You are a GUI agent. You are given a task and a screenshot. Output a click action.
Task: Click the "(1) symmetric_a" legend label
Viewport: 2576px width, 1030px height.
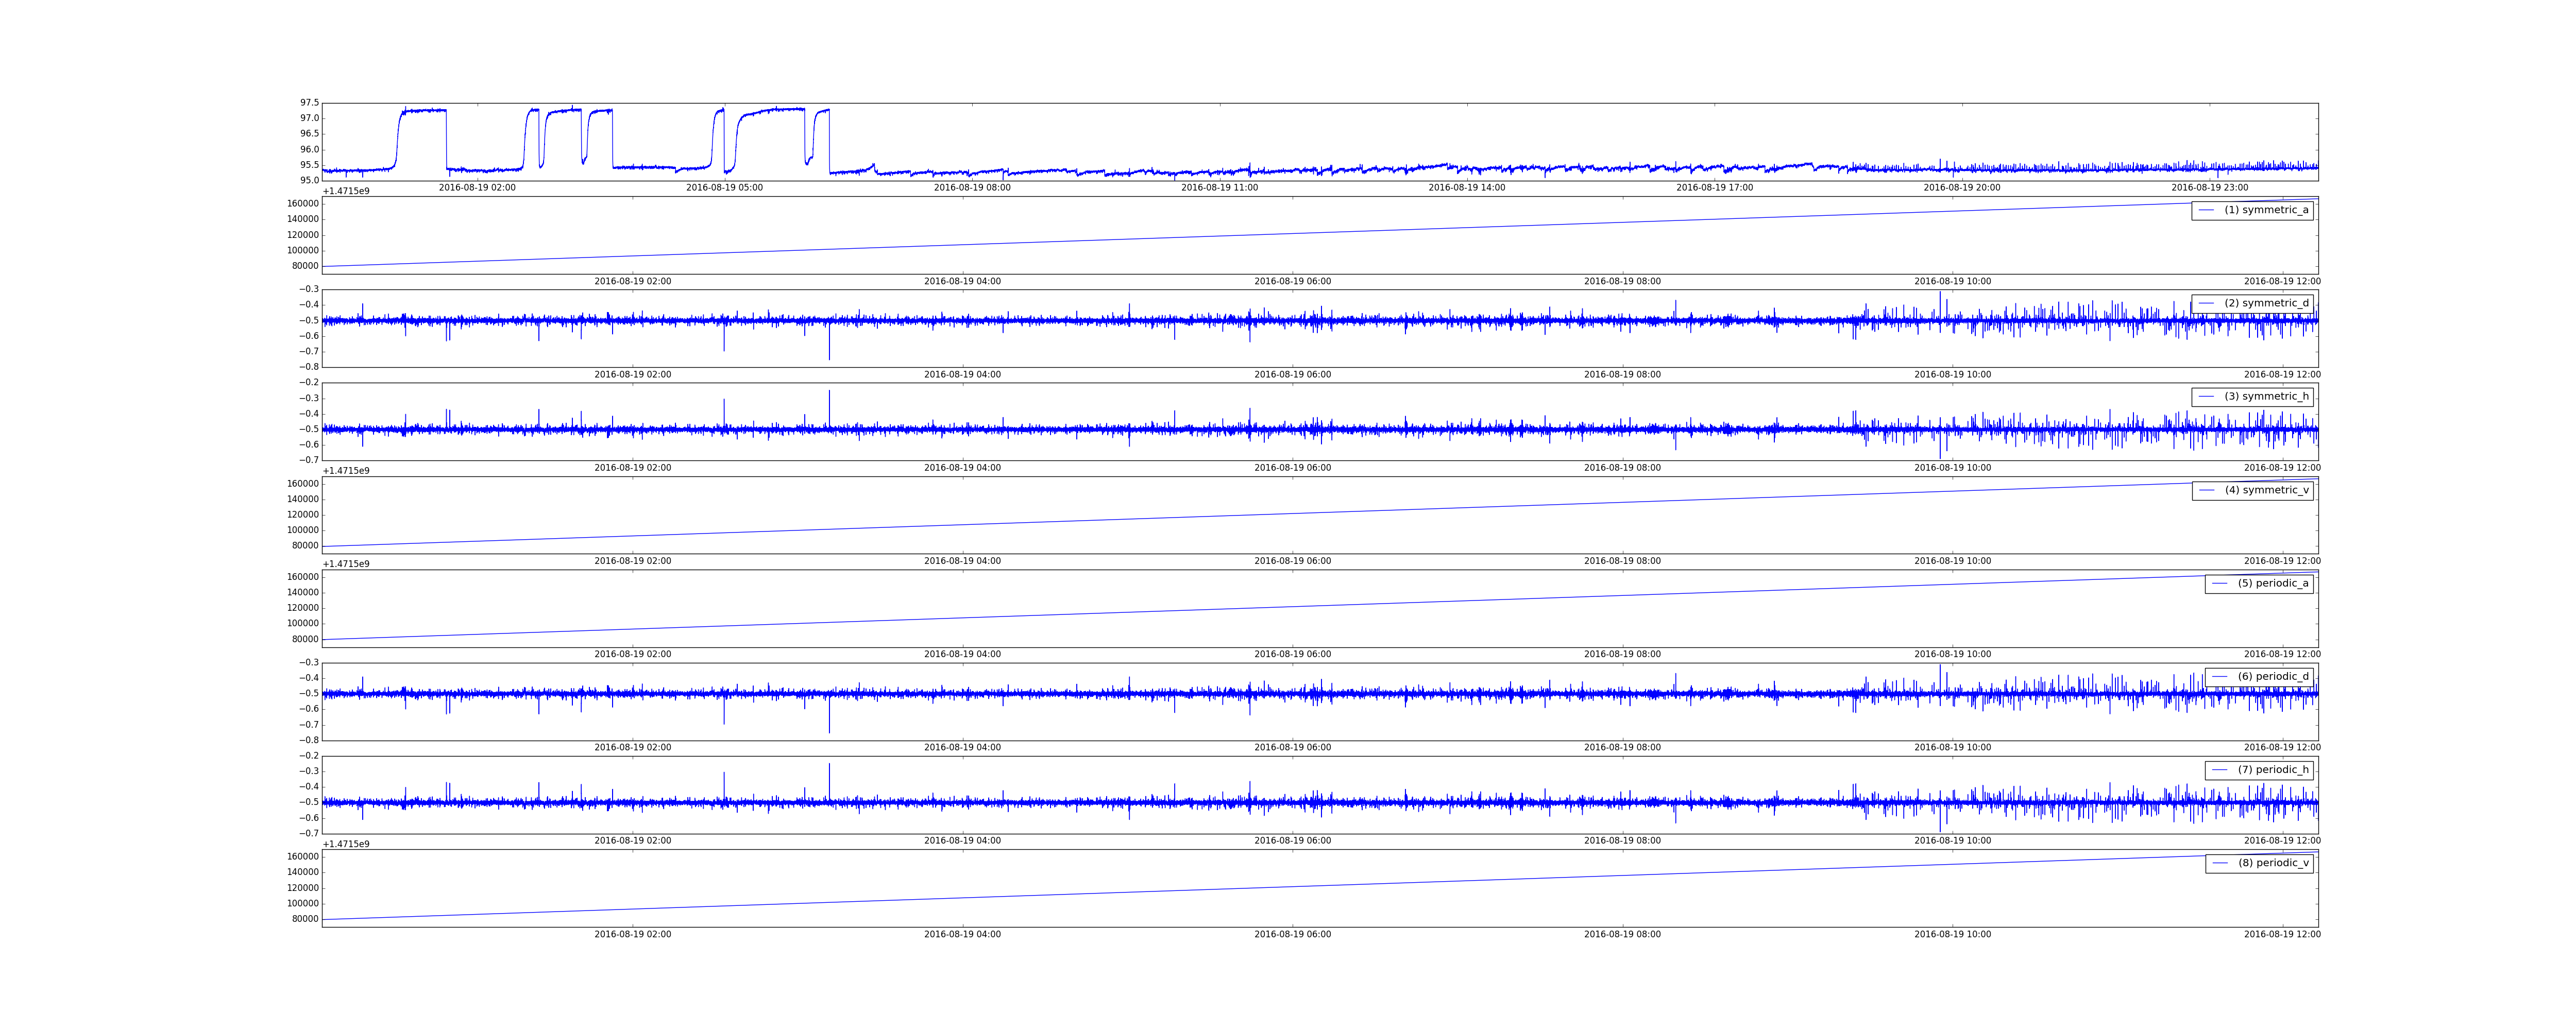click(x=2266, y=210)
